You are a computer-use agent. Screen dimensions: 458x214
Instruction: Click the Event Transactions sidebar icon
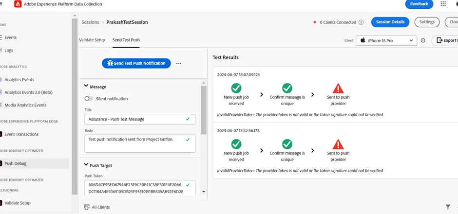pyautogui.click(x=1, y=134)
